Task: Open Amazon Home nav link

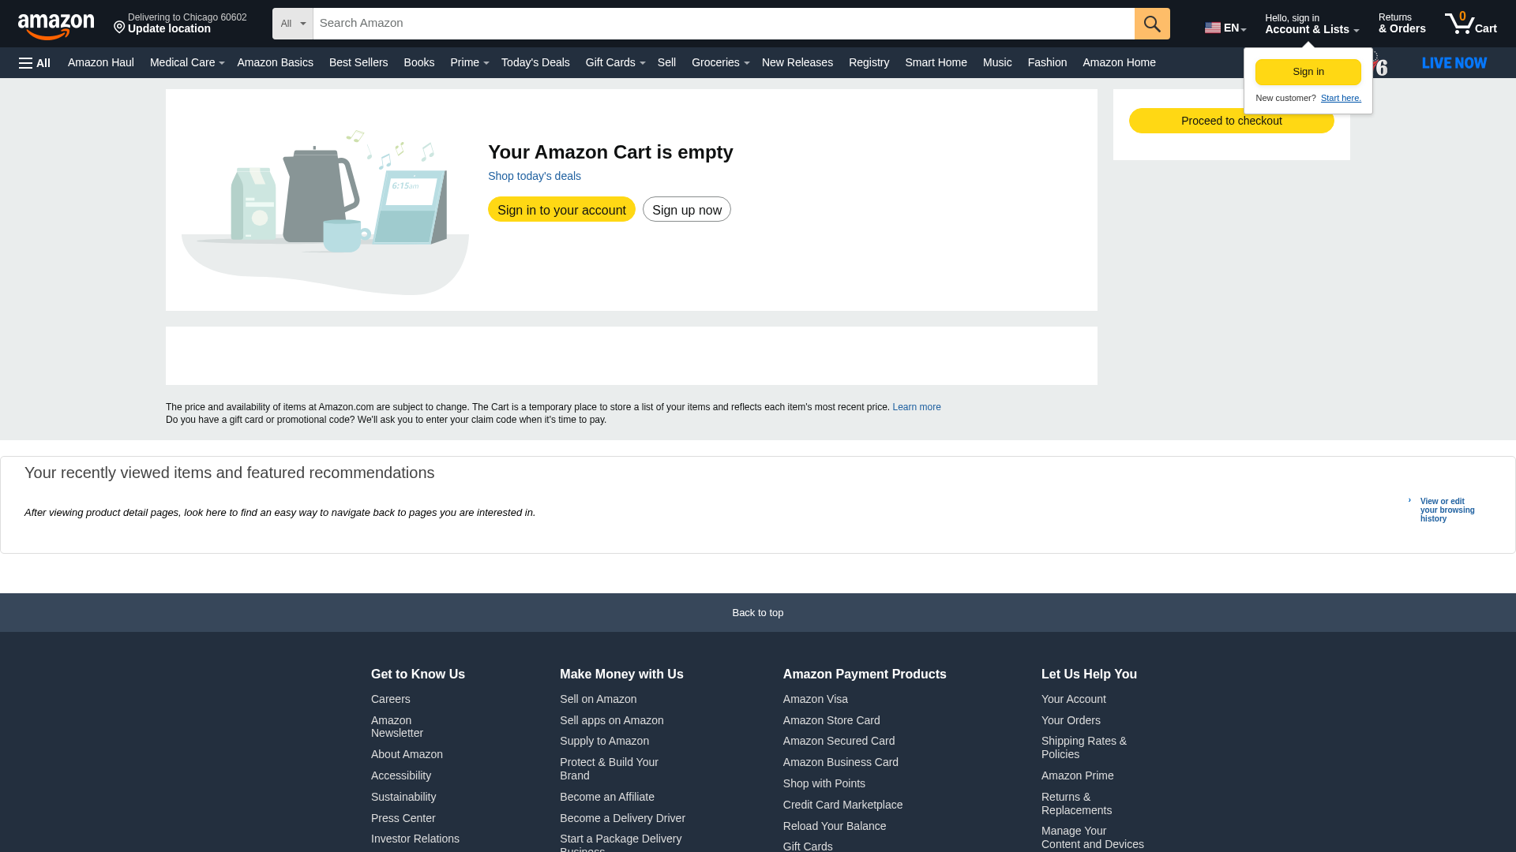Action: [1119, 62]
